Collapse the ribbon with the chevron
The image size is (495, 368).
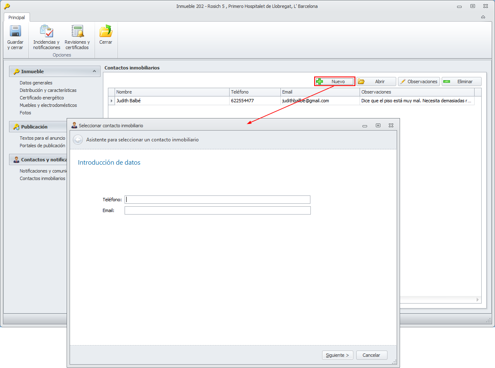pyautogui.click(x=483, y=17)
